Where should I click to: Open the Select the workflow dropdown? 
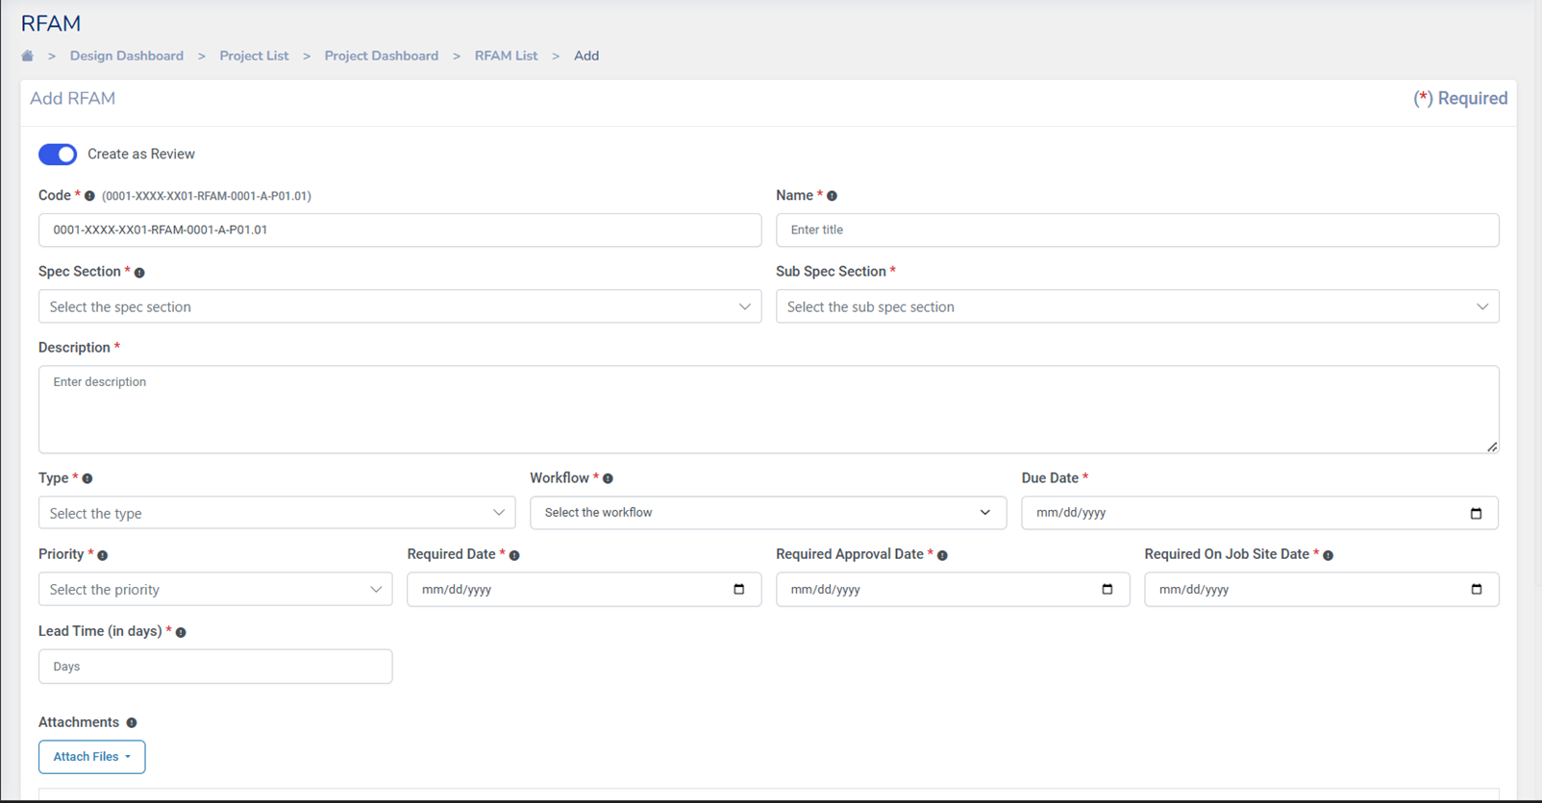[x=767, y=513]
